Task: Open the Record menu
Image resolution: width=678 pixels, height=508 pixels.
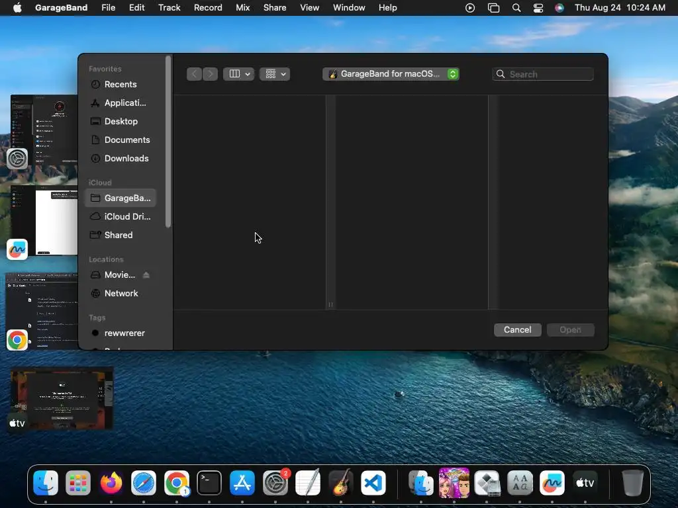Action: pyautogui.click(x=208, y=8)
